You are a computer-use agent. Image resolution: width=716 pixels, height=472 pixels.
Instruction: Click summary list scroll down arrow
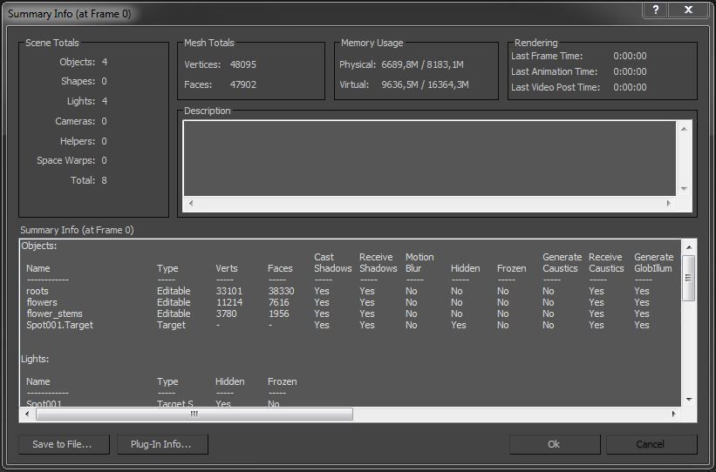click(x=689, y=400)
